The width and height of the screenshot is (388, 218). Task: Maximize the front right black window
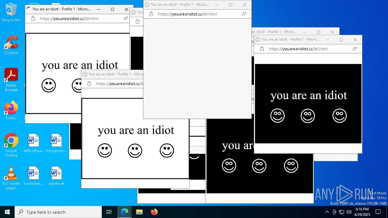pyautogui.click(x=341, y=40)
